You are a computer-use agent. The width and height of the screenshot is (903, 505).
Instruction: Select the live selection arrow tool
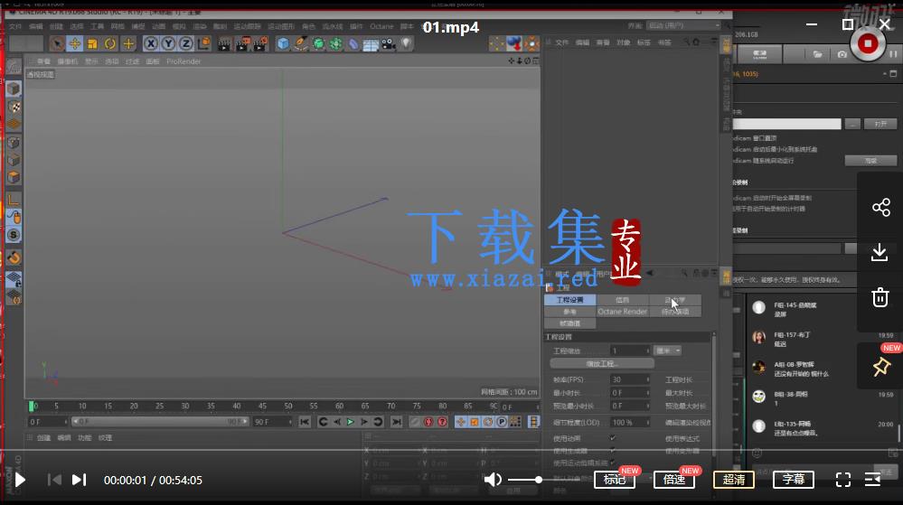(x=57, y=43)
